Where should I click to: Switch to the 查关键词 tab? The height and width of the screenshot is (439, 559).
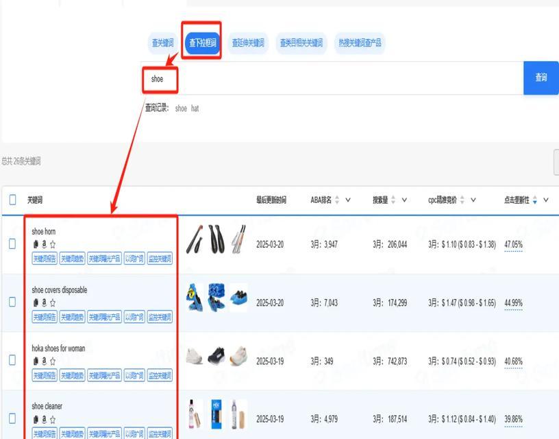pyautogui.click(x=162, y=43)
